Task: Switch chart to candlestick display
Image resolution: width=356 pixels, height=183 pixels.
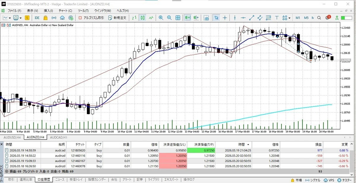Action: (x=143, y=18)
